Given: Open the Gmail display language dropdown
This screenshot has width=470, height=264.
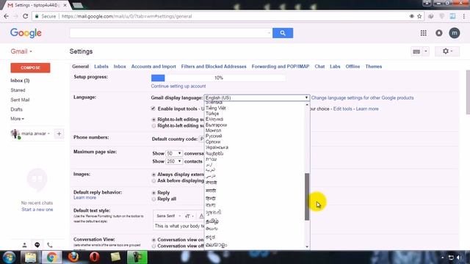Looking at the screenshot, I should (x=256, y=98).
